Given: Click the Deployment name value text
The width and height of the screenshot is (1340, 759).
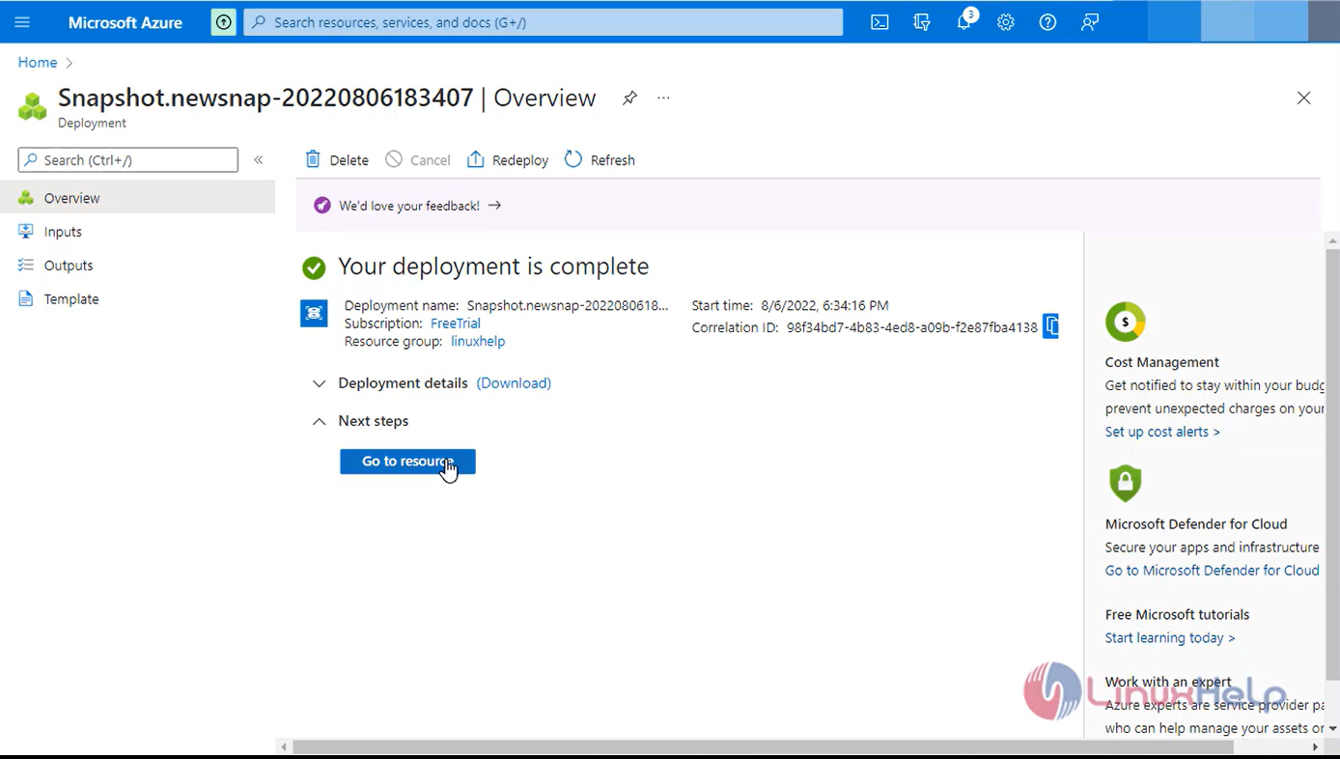Looking at the screenshot, I should pos(568,305).
